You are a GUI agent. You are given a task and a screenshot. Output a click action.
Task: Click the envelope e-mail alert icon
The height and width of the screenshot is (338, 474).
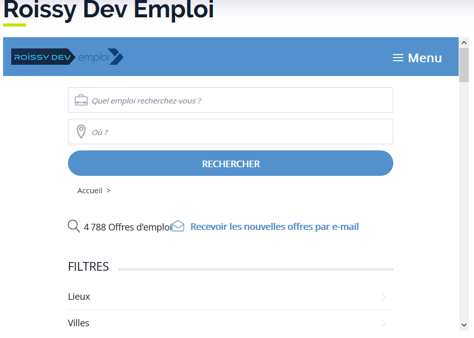[x=178, y=226]
